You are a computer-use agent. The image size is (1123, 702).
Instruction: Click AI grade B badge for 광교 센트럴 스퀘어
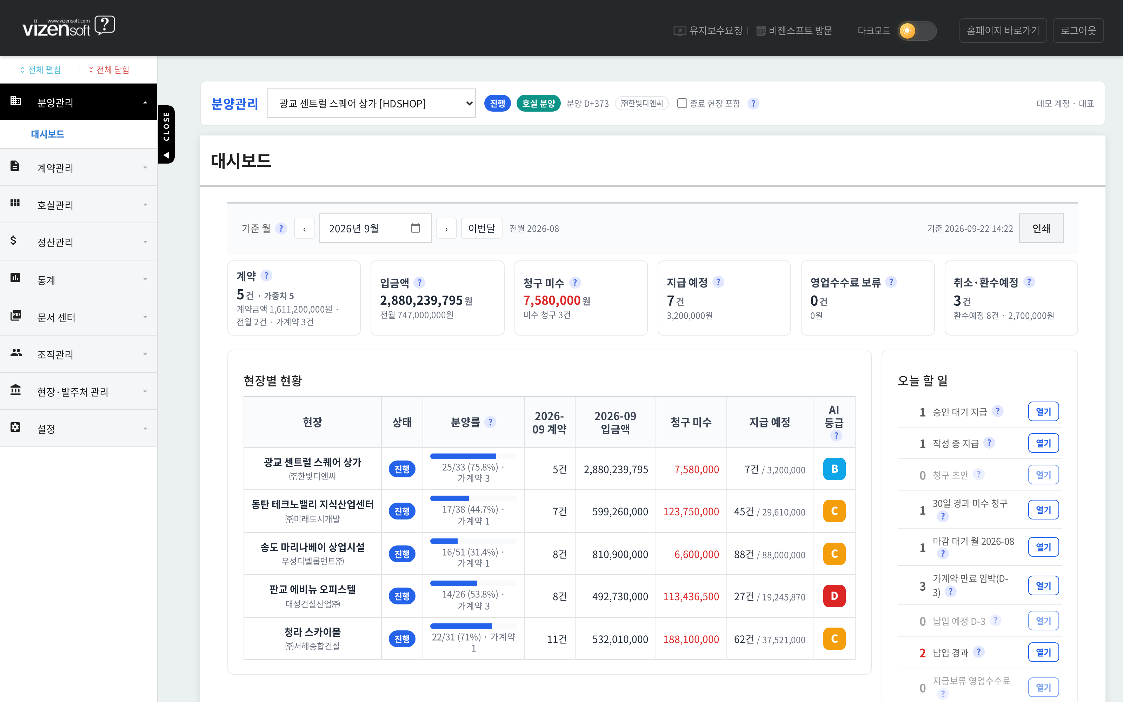[834, 469]
